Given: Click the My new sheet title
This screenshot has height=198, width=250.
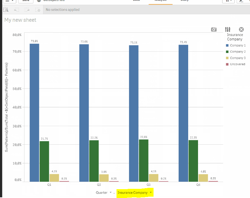Looking at the screenshot, I should click(x=20, y=20).
